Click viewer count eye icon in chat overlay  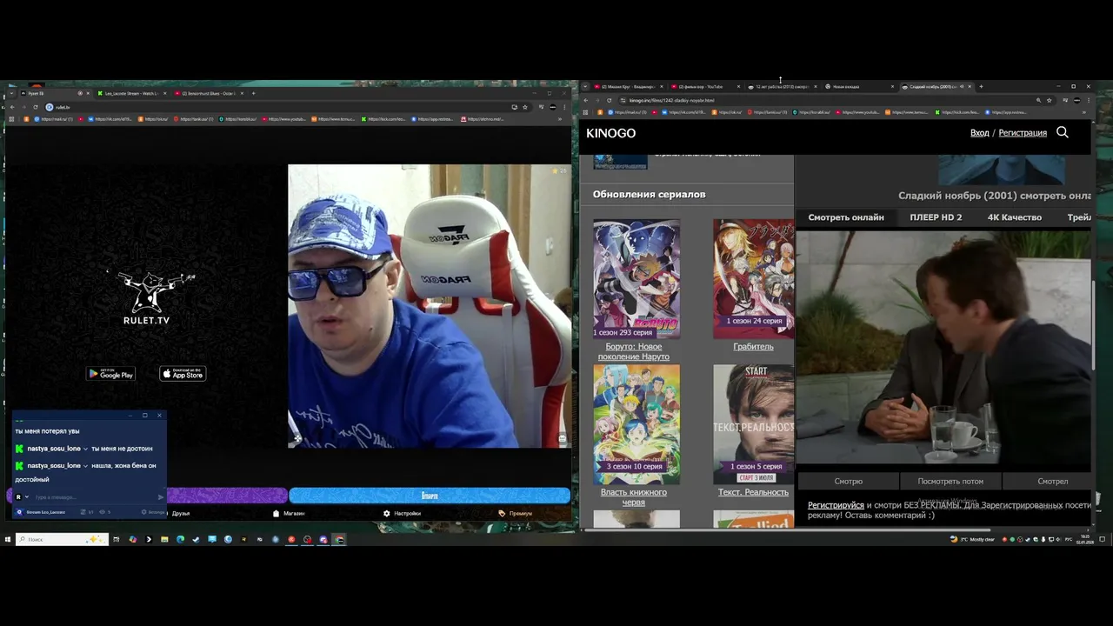click(102, 512)
